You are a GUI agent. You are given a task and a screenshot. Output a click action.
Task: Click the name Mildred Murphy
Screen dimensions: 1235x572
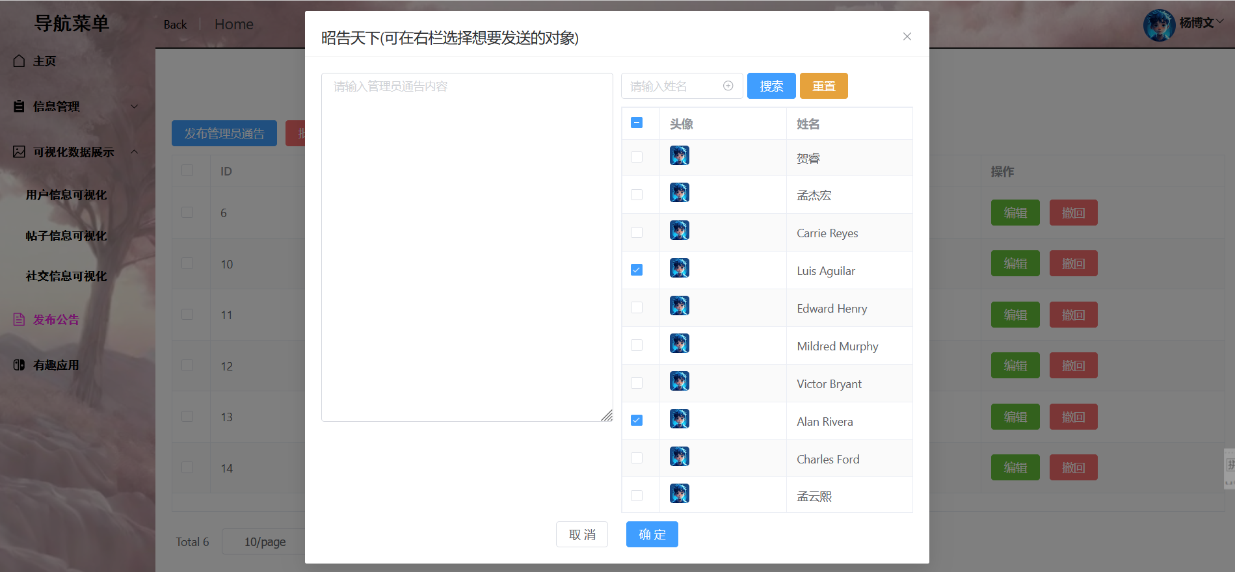pyautogui.click(x=838, y=346)
